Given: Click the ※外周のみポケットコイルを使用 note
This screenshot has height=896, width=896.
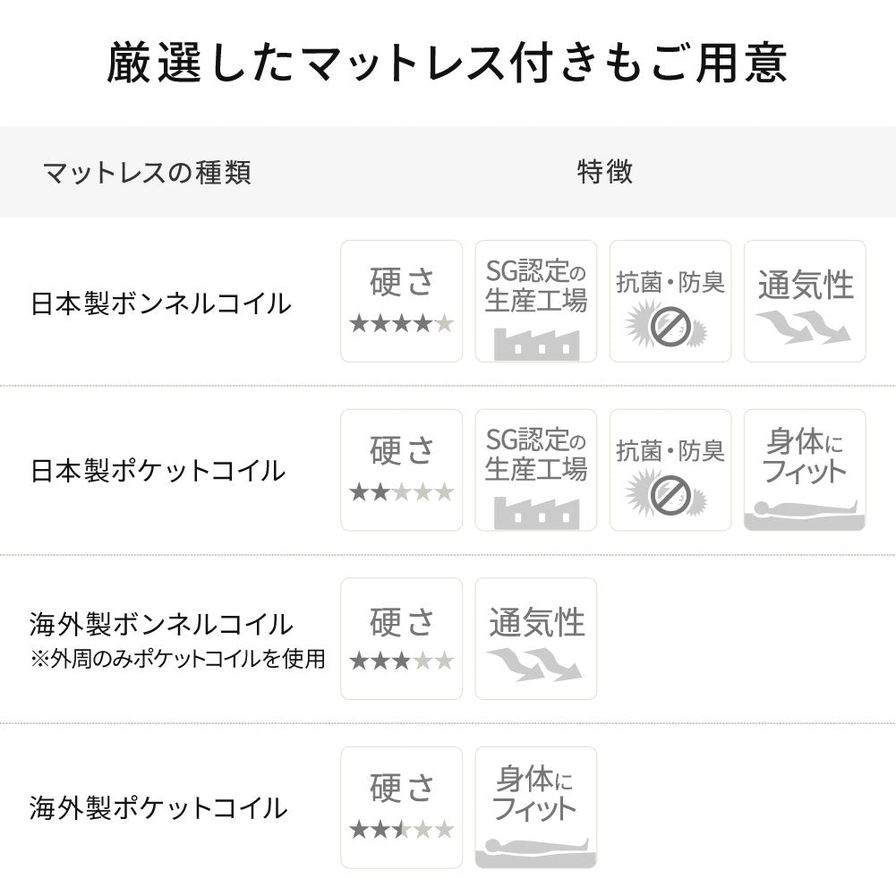Looking at the screenshot, I should click(177, 660).
